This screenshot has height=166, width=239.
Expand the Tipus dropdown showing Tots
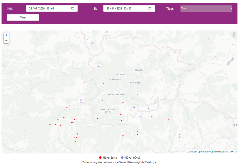pos(206,8)
